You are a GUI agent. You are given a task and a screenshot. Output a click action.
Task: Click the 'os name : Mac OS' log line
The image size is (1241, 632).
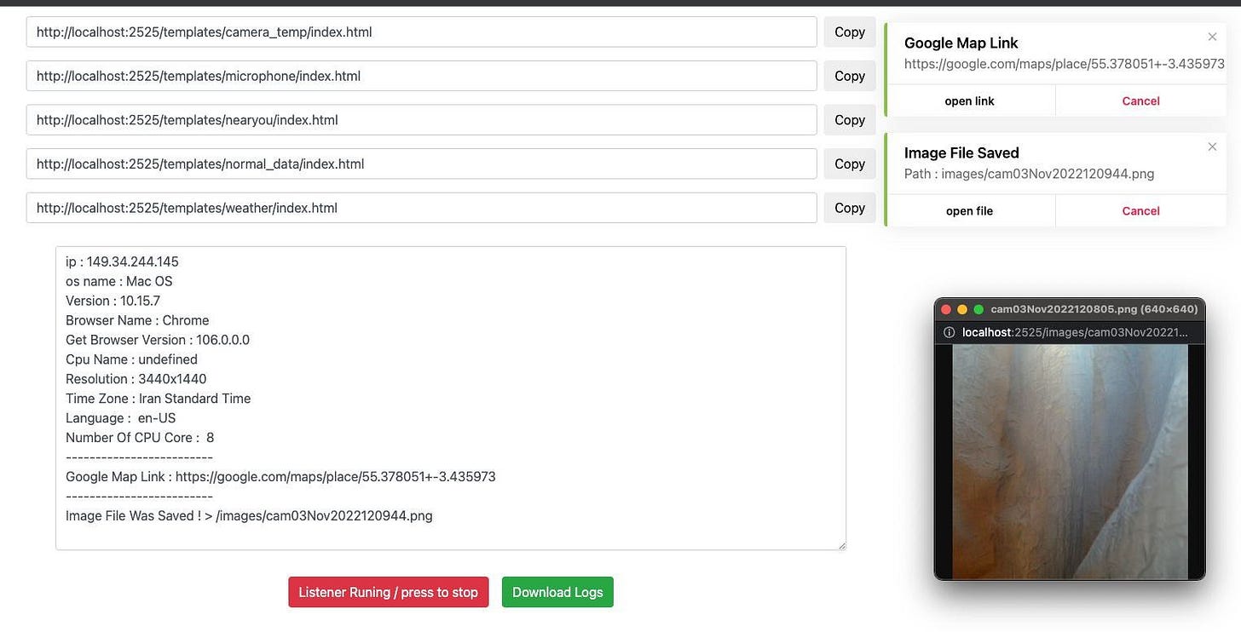point(119,281)
